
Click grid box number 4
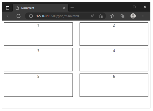coord(114,60)
